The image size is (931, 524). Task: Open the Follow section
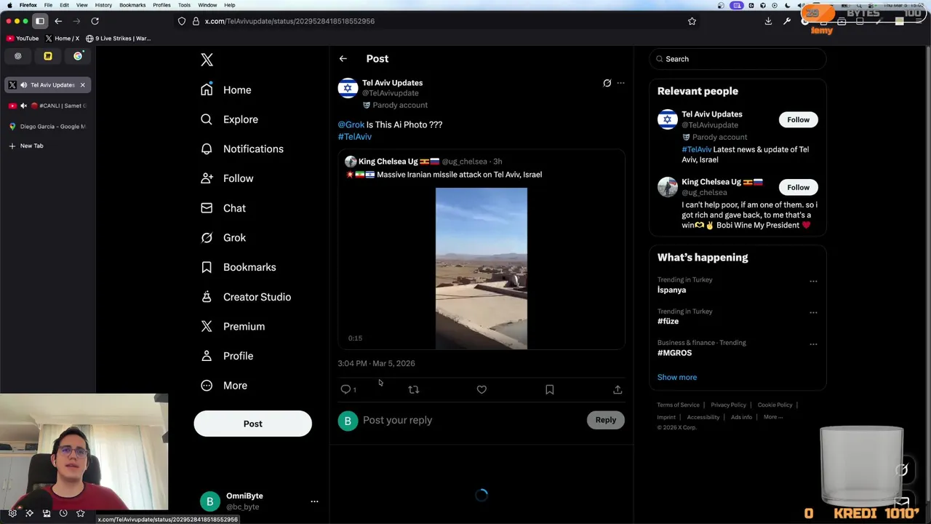pos(227,178)
